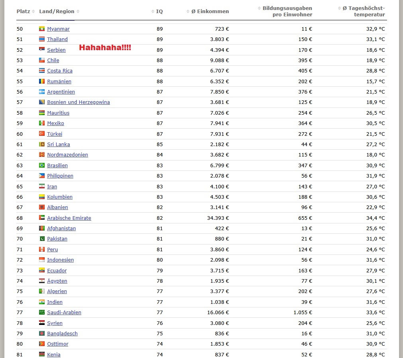Screen dimensions: 403x358
Task: Open the Costa Rica link
Action: tap(60, 71)
